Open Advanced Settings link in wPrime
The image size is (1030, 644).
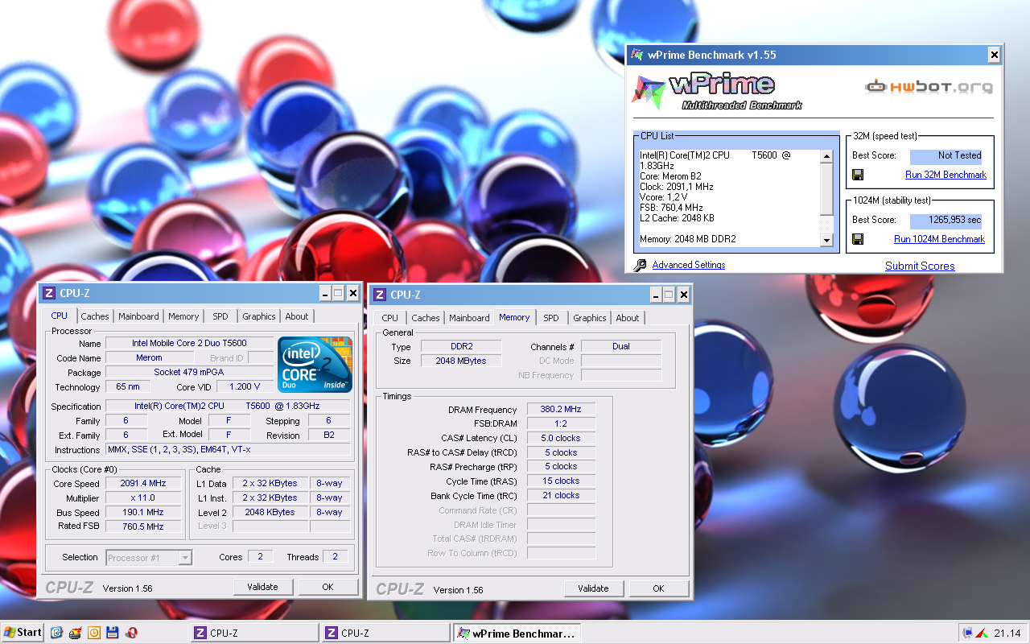point(689,265)
